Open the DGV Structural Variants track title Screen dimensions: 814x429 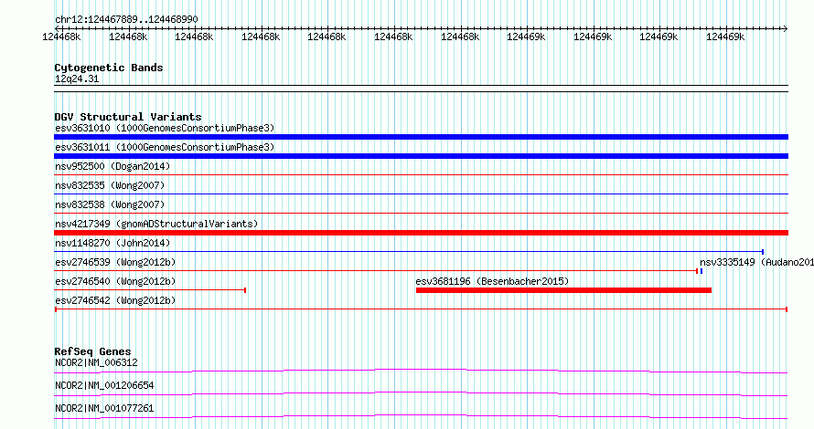click(x=128, y=117)
